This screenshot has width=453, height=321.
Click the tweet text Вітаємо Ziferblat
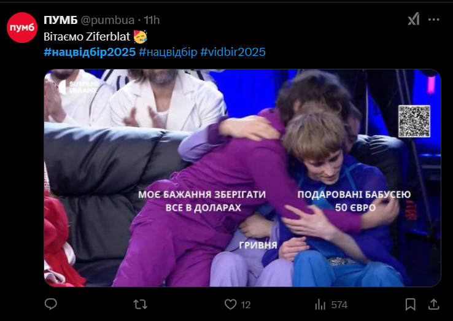pyautogui.click(x=87, y=37)
